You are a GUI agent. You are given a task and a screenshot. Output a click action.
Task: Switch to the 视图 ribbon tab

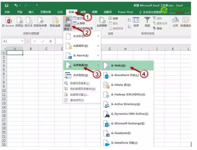[x=95, y=12]
